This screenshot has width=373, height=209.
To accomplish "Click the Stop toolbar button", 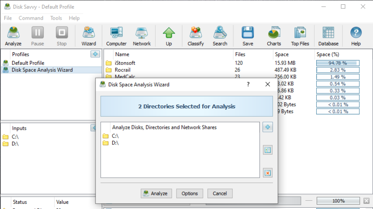I will (62, 36).
